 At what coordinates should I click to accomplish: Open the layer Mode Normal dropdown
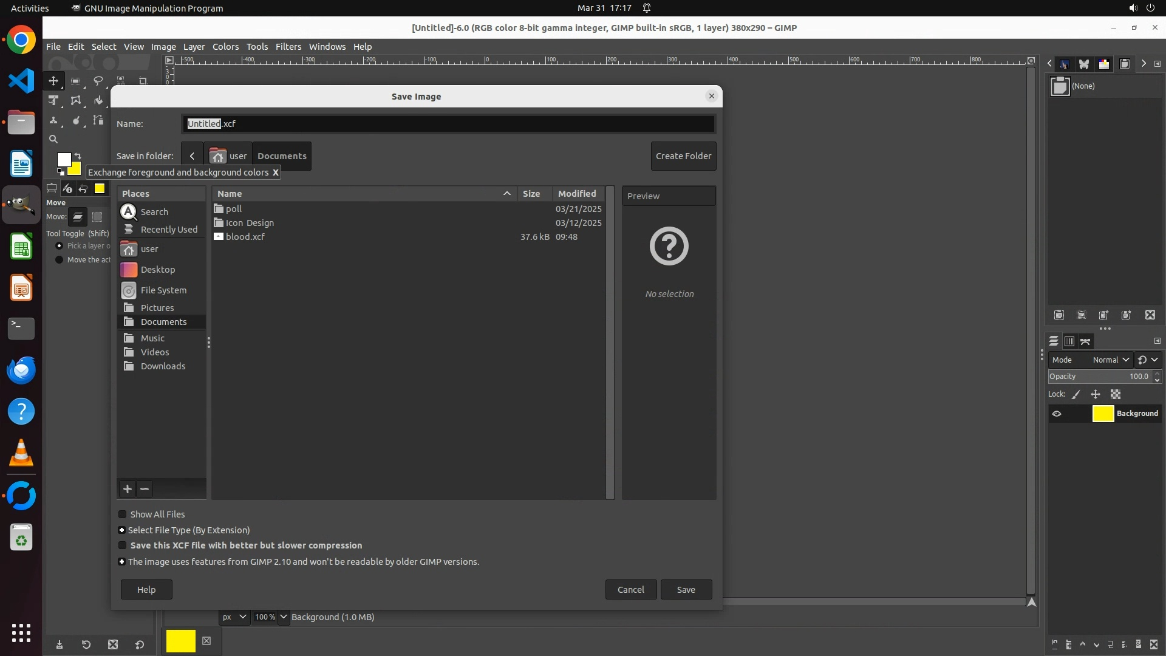(x=1111, y=360)
